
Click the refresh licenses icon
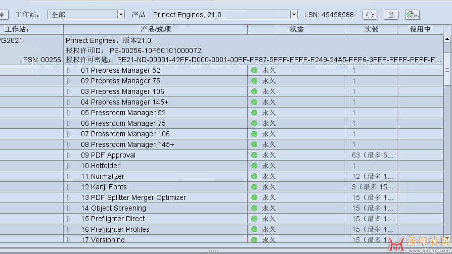tap(370, 15)
